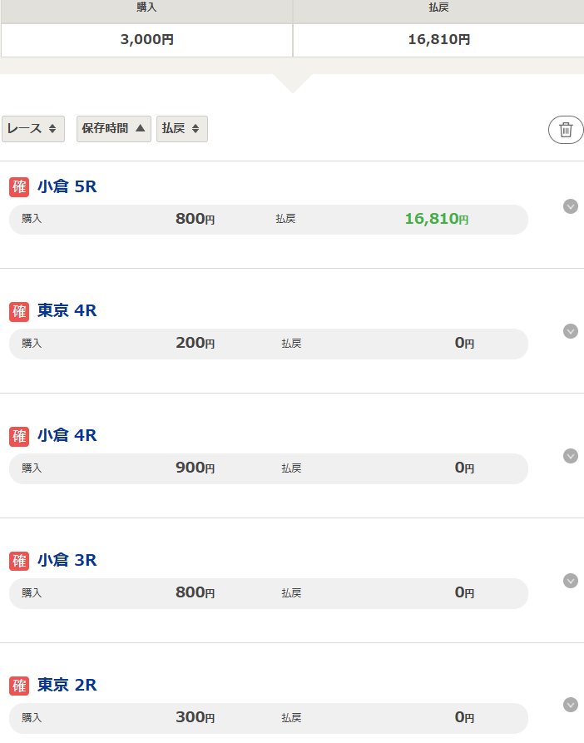584x743 pixels.
Task: Expand the 小倉 5R entry details
Action: (x=571, y=206)
